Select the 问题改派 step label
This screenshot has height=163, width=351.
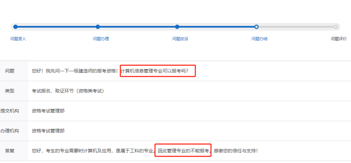[x=180, y=39]
